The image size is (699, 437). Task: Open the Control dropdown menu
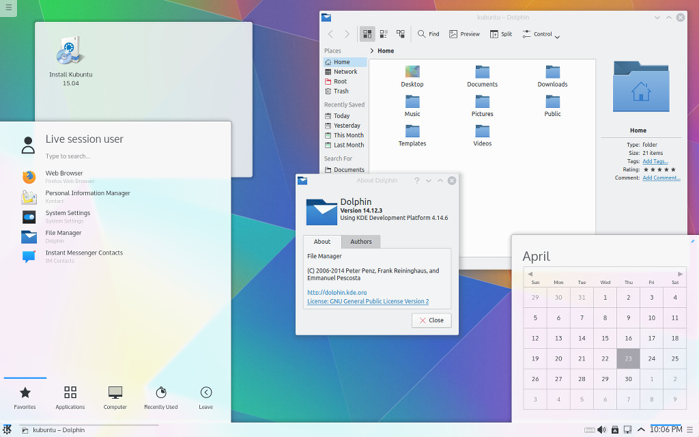click(x=541, y=34)
